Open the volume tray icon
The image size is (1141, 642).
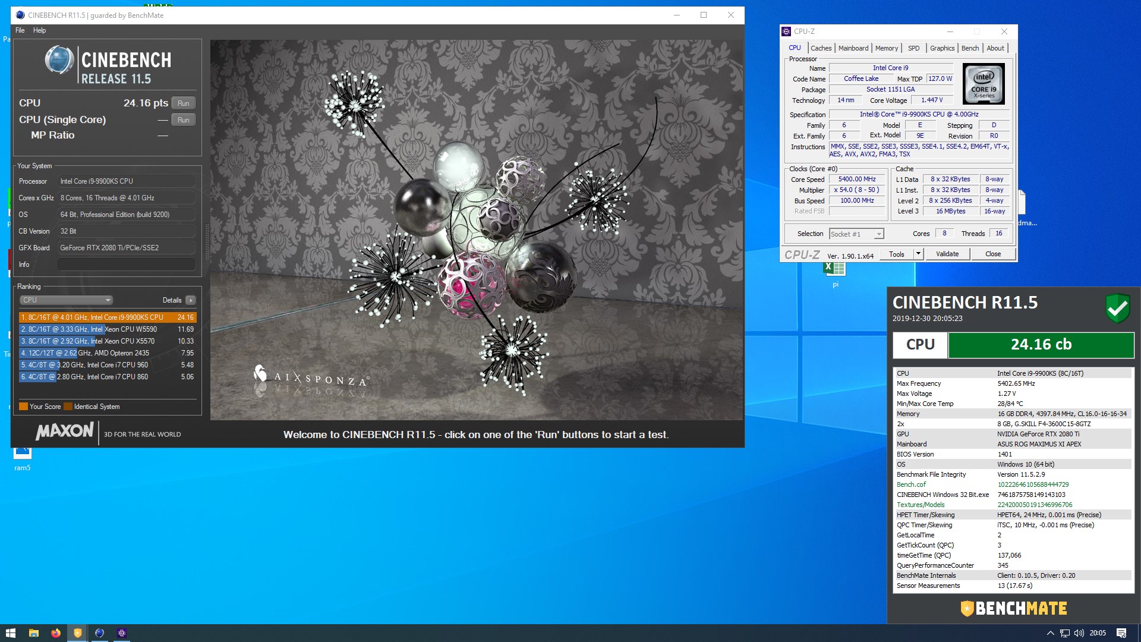click(x=1079, y=633)
